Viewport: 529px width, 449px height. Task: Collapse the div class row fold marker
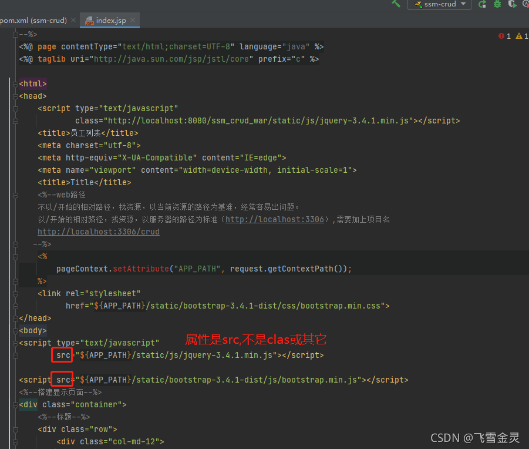(15, 430)
